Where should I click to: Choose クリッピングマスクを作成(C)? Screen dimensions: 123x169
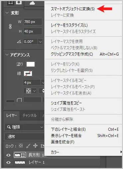coord(72,54)
